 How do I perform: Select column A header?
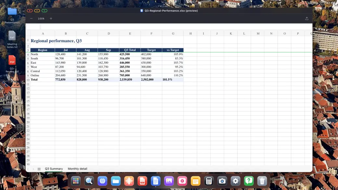tap(43, 33)
